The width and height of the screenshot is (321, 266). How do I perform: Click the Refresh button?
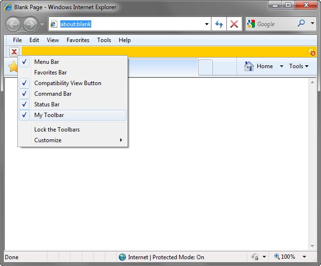[x=219, y=24]
